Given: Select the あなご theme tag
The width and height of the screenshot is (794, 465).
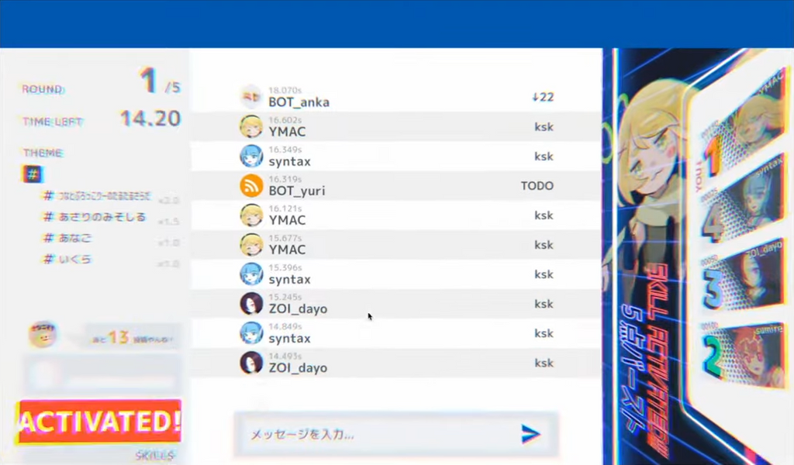Looking at the screenshot, I should click(75, 238).
